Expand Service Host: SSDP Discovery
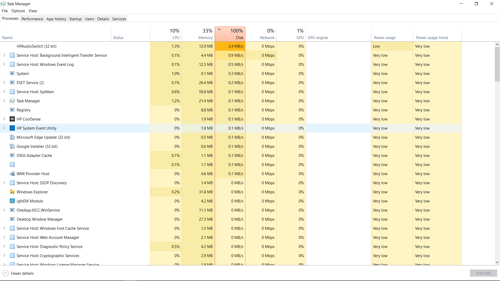The width and height of the screenshot is (500, 281). click(4, 183)
